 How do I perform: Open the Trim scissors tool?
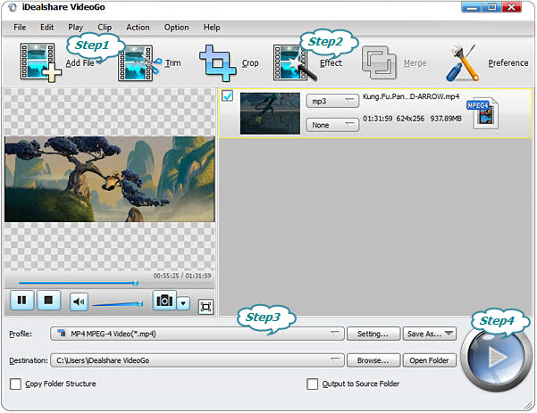(139, 63)
